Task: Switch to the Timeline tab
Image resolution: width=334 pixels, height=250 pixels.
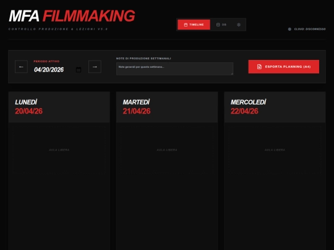Action: [x=194, y=25]
